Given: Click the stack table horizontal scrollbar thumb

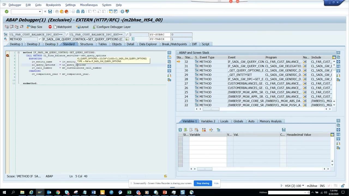Looking at the screenshot, I should click(211, 109).
